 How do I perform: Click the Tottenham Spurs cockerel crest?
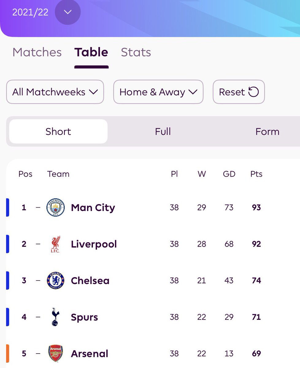[x=56, y=317]
